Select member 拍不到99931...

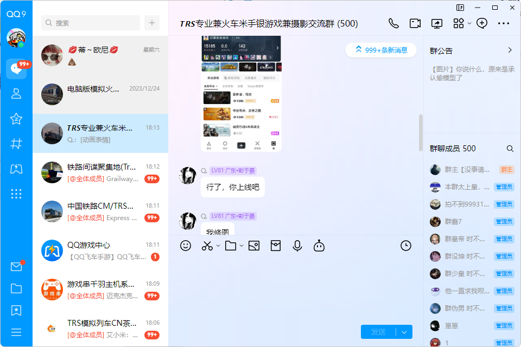(472, 204)
